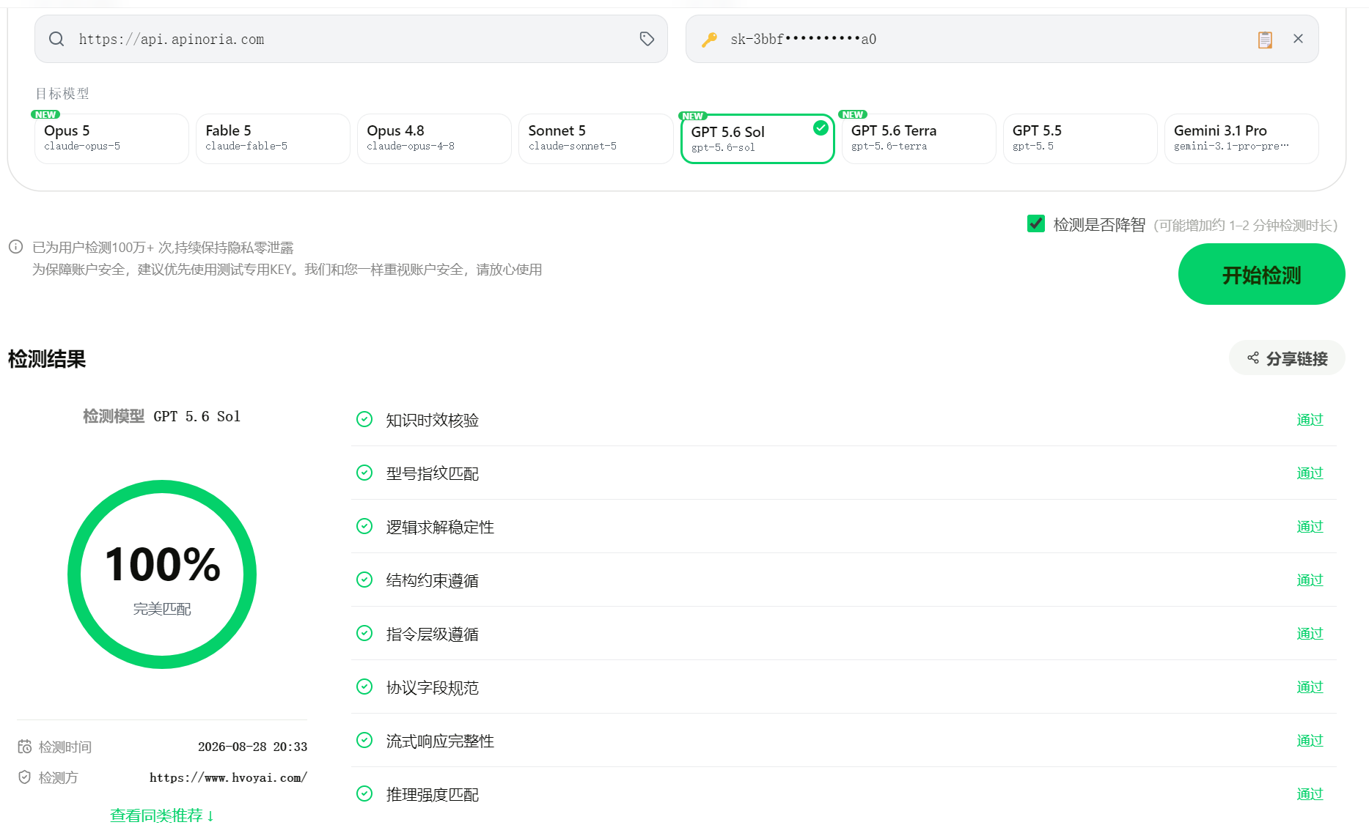The width and height of the screenshot is (1369, 825).
Task: Select the Sonnet 5 model card
Action: pos(595,138)
